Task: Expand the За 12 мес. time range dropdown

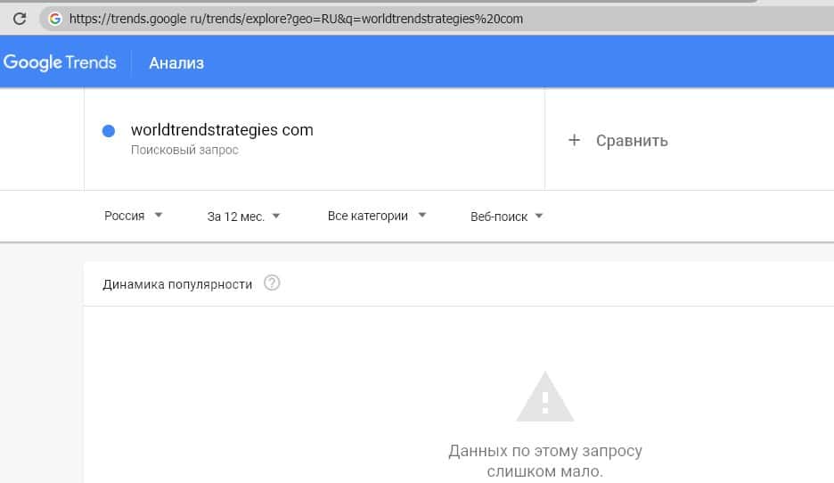Action: (243, 216)
